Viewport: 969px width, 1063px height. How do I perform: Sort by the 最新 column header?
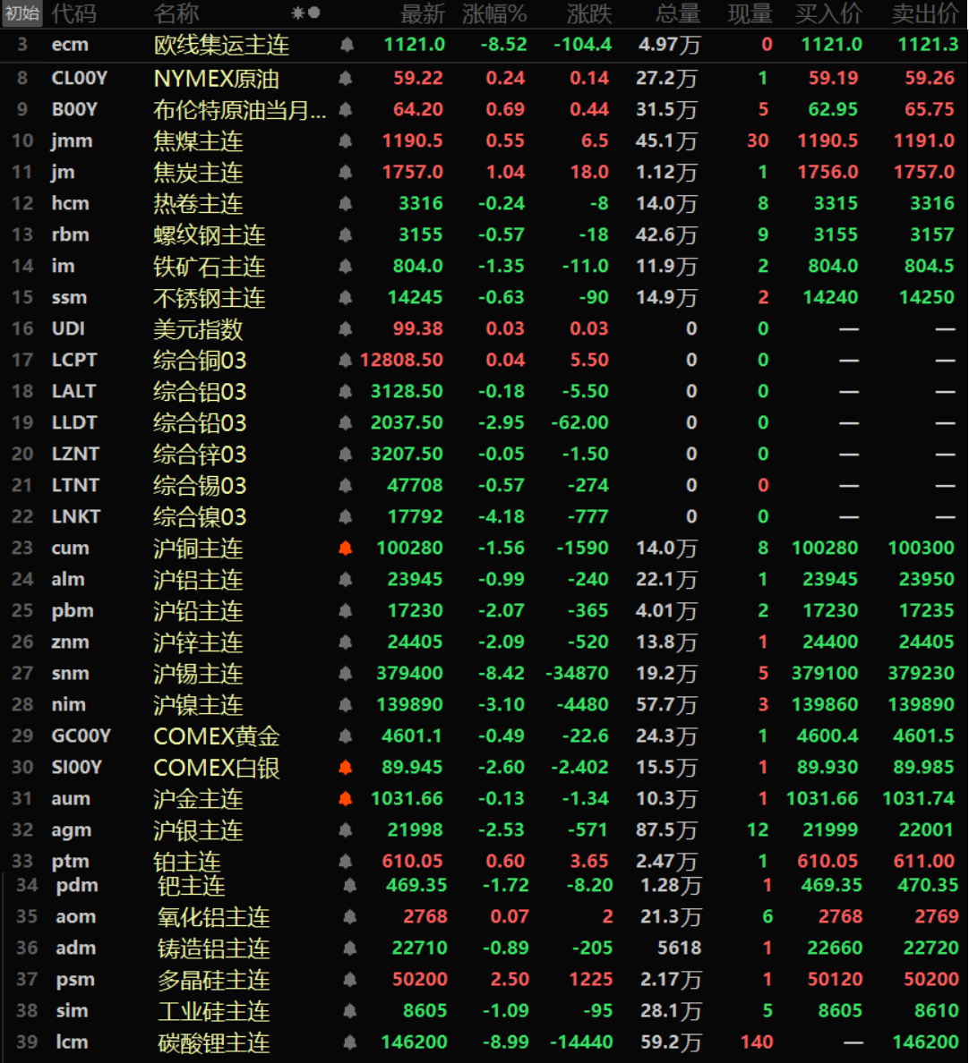click(x=422, y=13)
